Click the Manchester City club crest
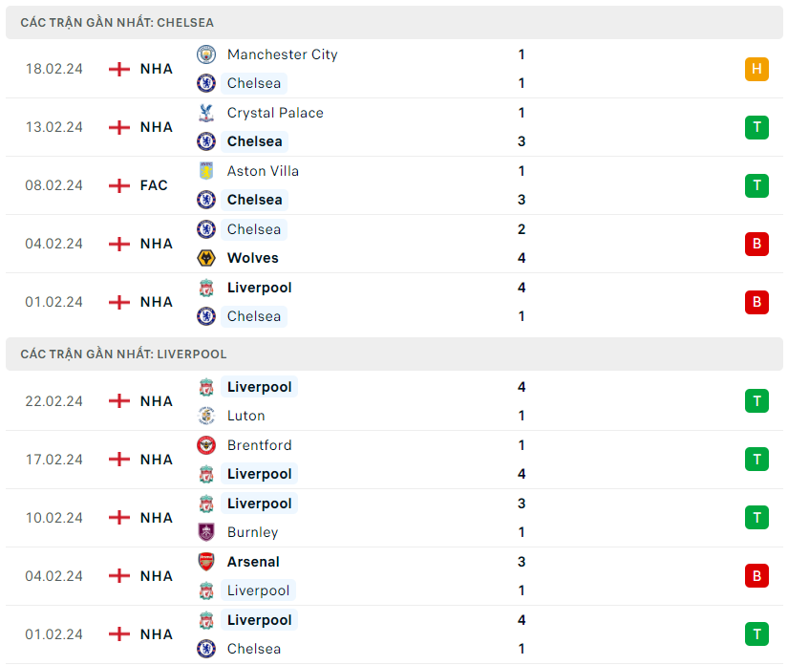 (x=206, y=54)
